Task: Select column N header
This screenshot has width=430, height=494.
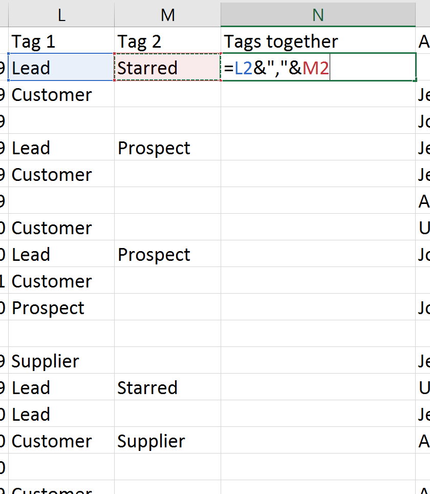Action: point(318,15)
